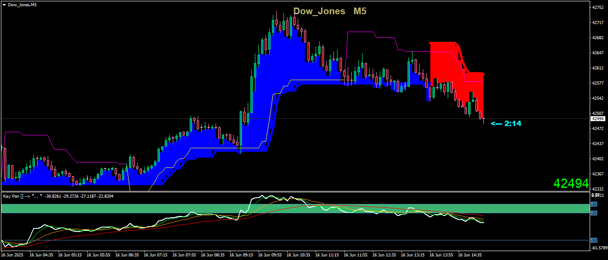Viewport: 608px width, 260px height.
Task: Open the Dow_Jones,M5 chart dropdown arrow
Action: [x=4, y=4]
